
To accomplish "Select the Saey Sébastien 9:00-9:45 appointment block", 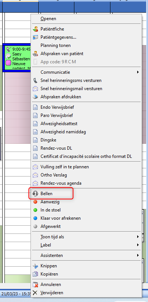I will (x=17, y=58).
